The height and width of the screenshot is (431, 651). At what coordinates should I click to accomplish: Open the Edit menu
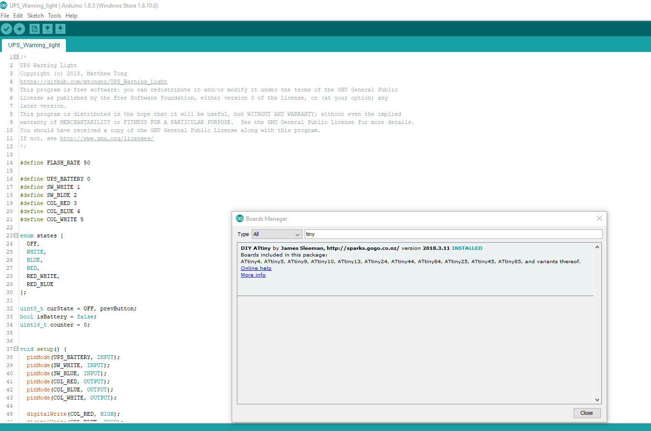pos(18,16)
